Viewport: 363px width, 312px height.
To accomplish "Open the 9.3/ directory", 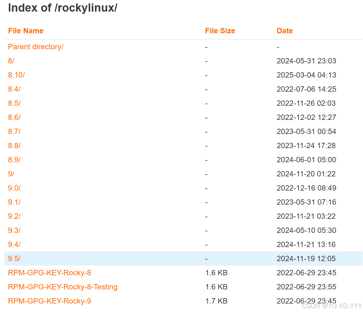I will point(14,230).
